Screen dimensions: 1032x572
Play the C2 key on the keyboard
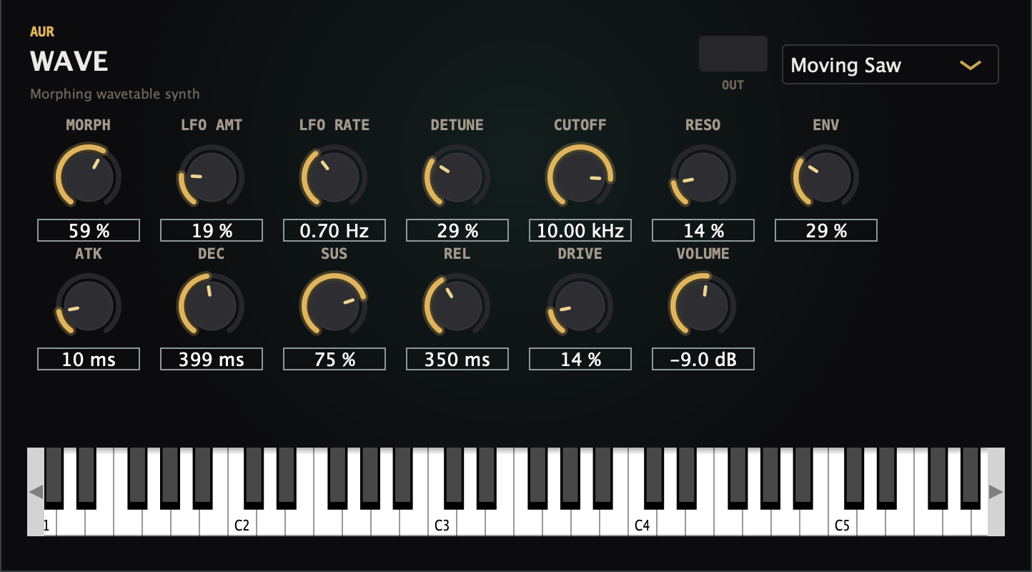tap(242, 523)
